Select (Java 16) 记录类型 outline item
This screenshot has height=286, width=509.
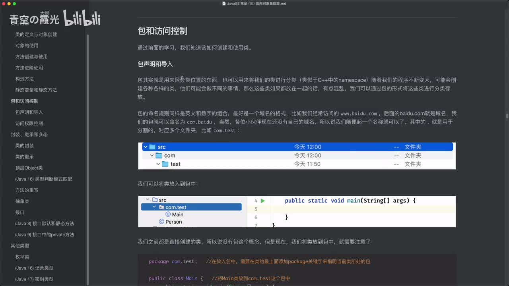[34, 268]
